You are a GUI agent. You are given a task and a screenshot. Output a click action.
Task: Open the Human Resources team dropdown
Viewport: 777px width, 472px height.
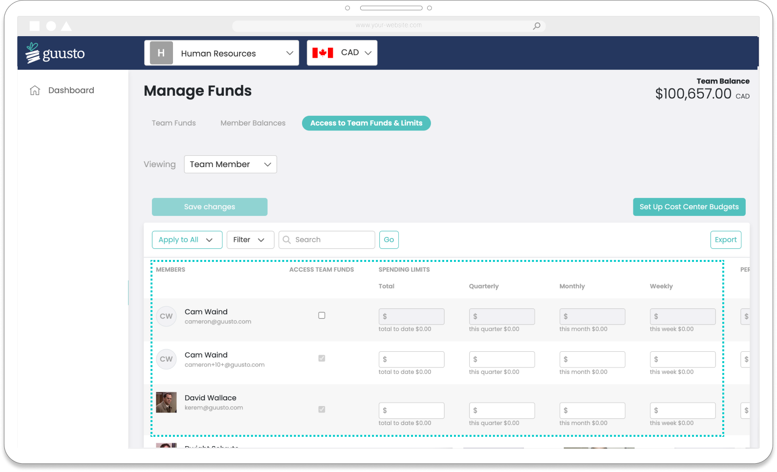221,53
